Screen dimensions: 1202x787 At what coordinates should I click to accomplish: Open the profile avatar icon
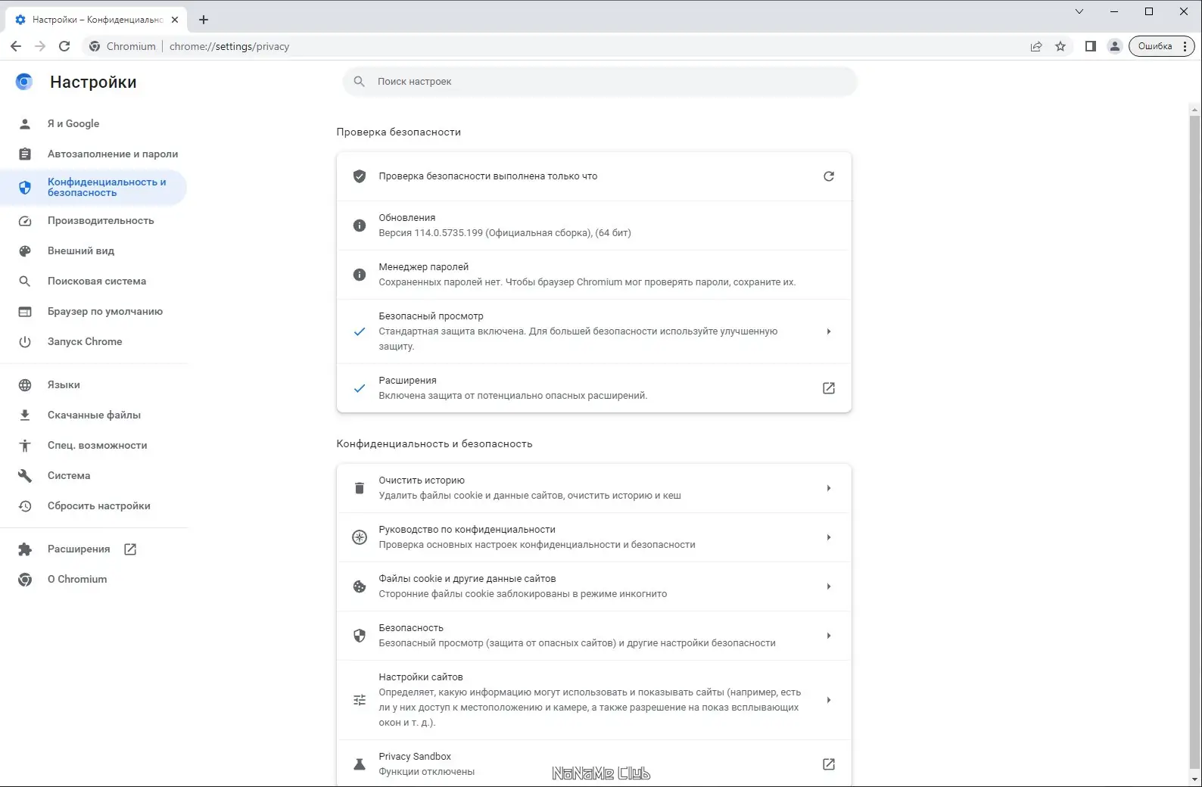pos(1114,46)
